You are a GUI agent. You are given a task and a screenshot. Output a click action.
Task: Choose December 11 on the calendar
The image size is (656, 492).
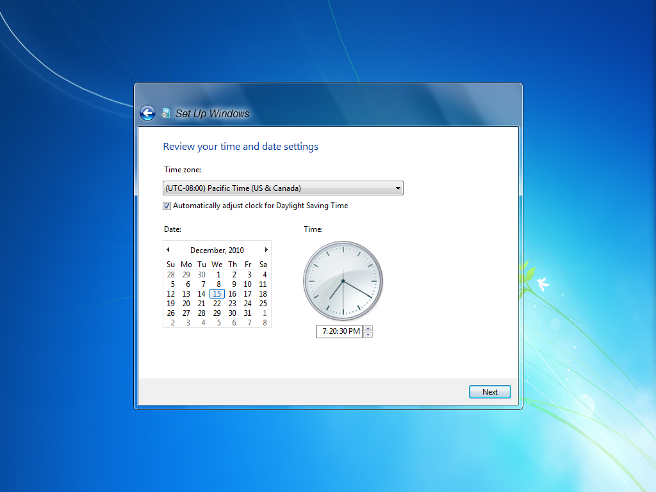(263, 284)
